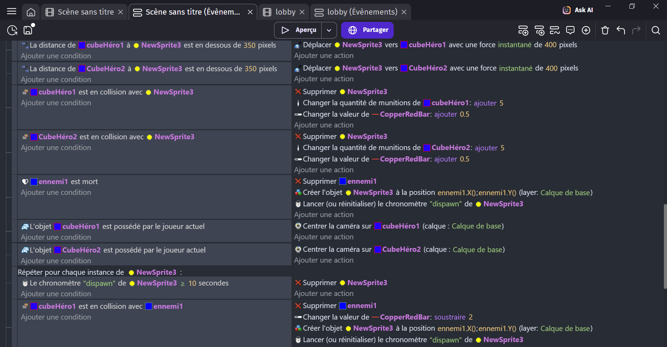Click the Partager button
The image size is (667, 347).
(367, 30)
